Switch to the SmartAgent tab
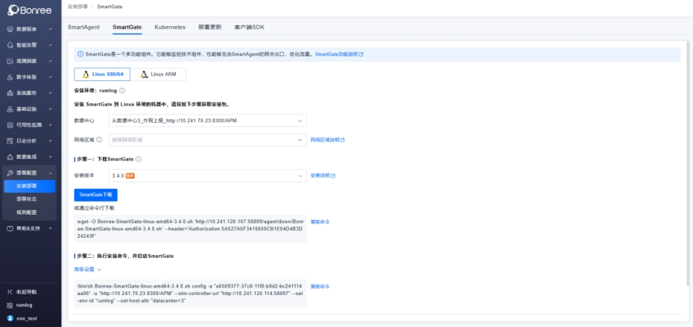The image size is (693, 327). pos(83,27)
